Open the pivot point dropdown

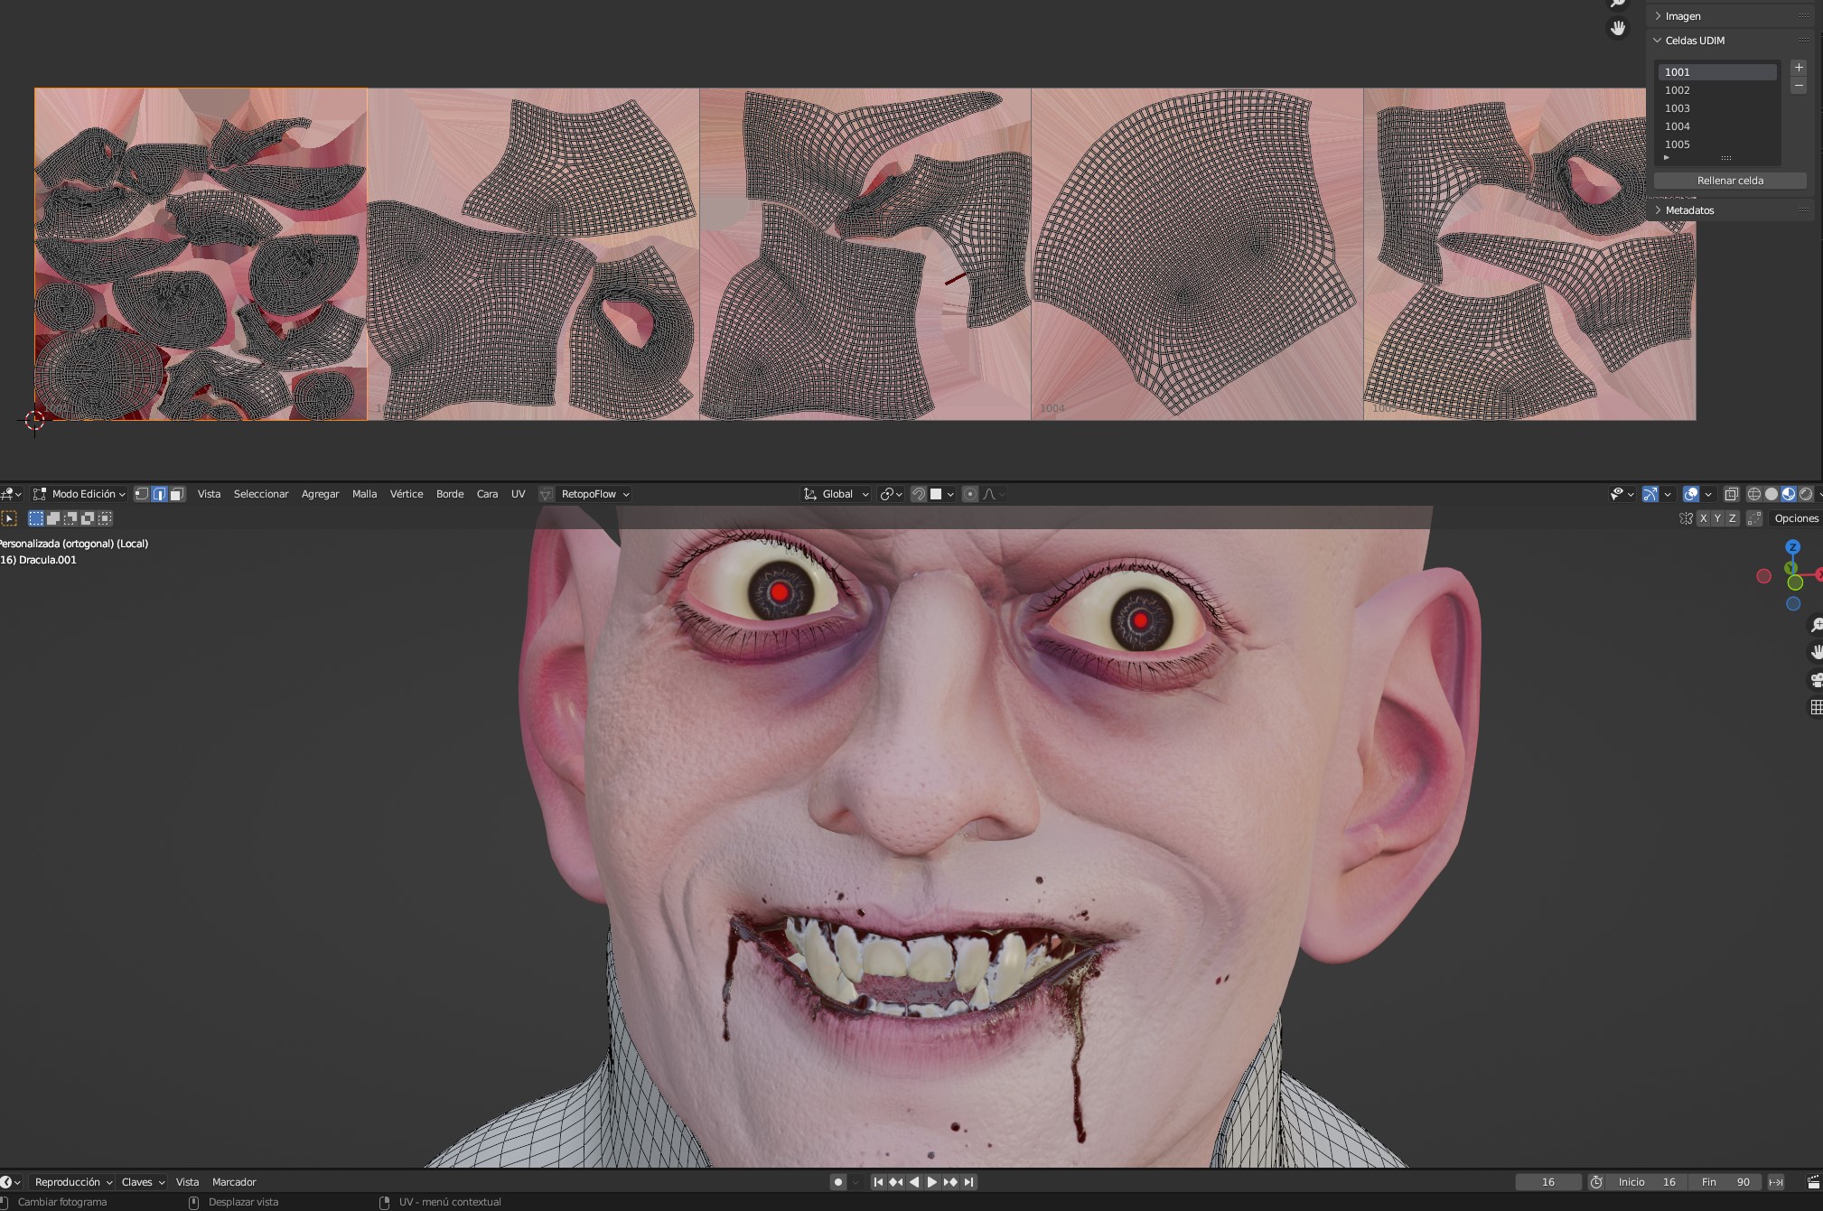892,494
